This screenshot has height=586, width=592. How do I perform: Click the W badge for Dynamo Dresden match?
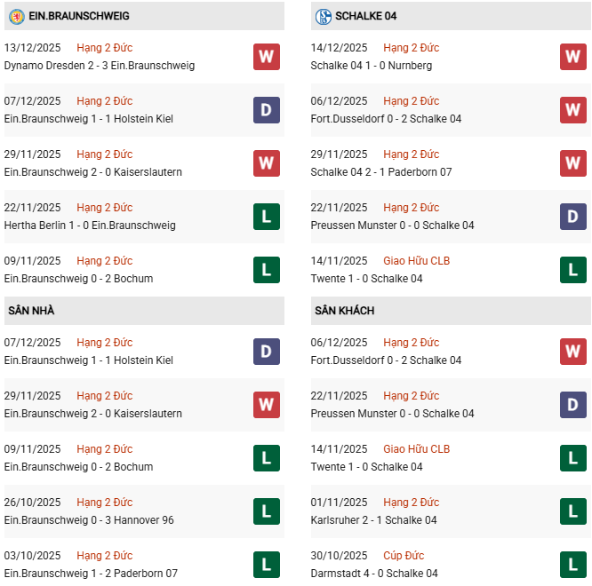(267, 57)
